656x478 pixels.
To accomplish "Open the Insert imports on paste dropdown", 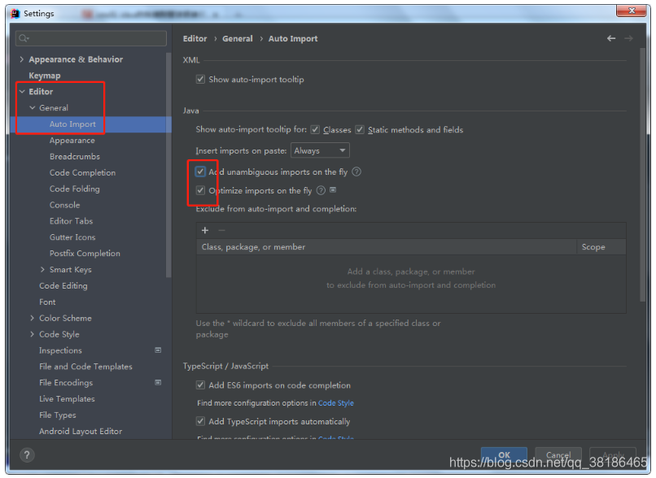I will tap(320, 150).
